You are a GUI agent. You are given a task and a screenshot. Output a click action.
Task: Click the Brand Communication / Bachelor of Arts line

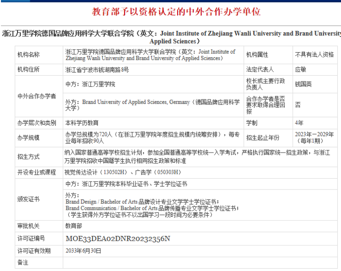coord(152,208)
